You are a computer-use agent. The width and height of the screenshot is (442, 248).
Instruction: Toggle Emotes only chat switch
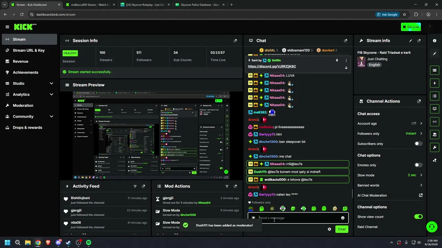[418, 165]
